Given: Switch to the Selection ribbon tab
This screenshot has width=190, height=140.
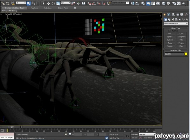Looking at the screenshot, I should [48, 8].
